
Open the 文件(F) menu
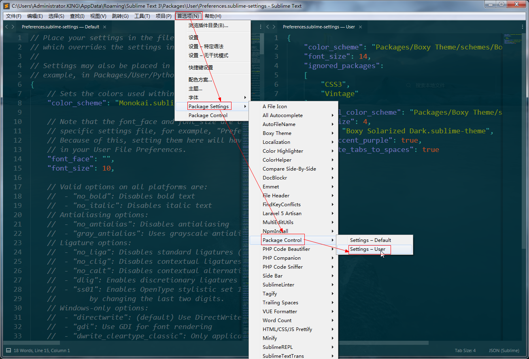click(x=14, y=16)
